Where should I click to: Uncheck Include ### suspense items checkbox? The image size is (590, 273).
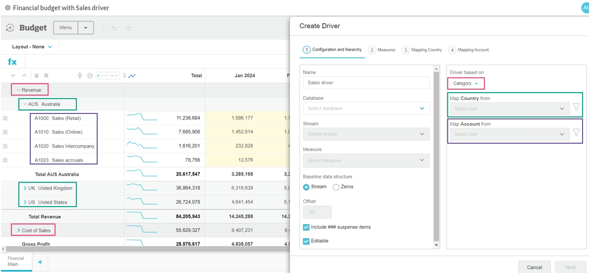(306, 227)
